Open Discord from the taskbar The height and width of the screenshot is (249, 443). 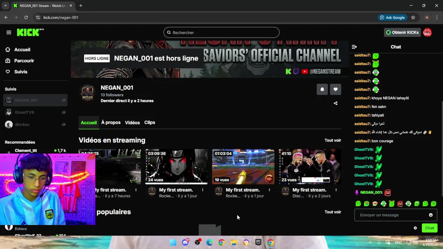tap(185, 242)
